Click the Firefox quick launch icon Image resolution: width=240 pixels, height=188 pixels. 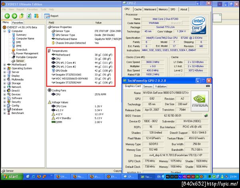39,176
